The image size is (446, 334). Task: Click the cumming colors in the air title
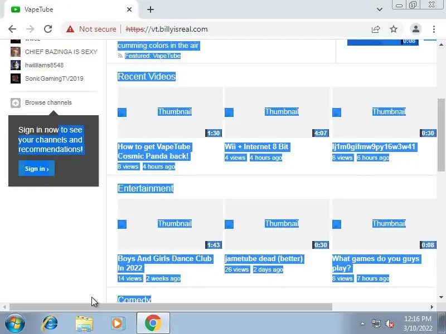point(158,46)
